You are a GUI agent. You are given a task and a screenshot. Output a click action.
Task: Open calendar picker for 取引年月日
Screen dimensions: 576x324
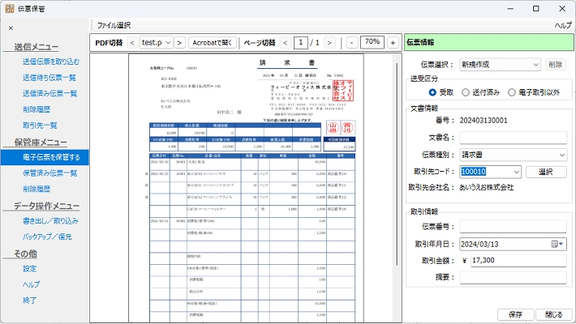click(x=558, y=243)
